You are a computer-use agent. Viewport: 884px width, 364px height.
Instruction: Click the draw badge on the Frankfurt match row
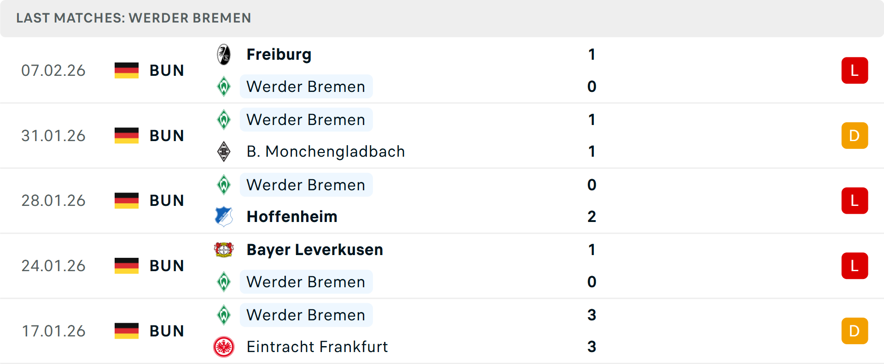[x=855, y=330]
